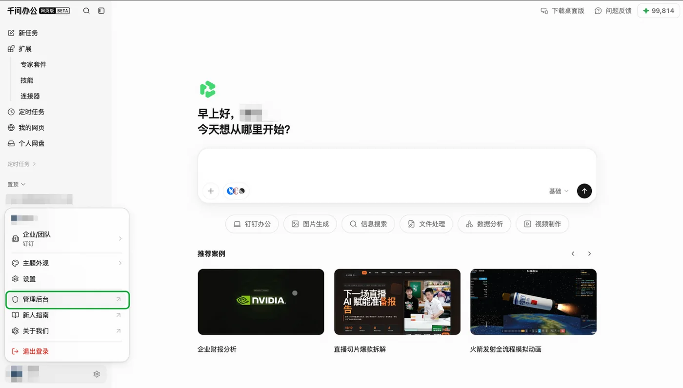Expand the 定时任务 section chevron
The image size is (683, 388).
(35, 164)
